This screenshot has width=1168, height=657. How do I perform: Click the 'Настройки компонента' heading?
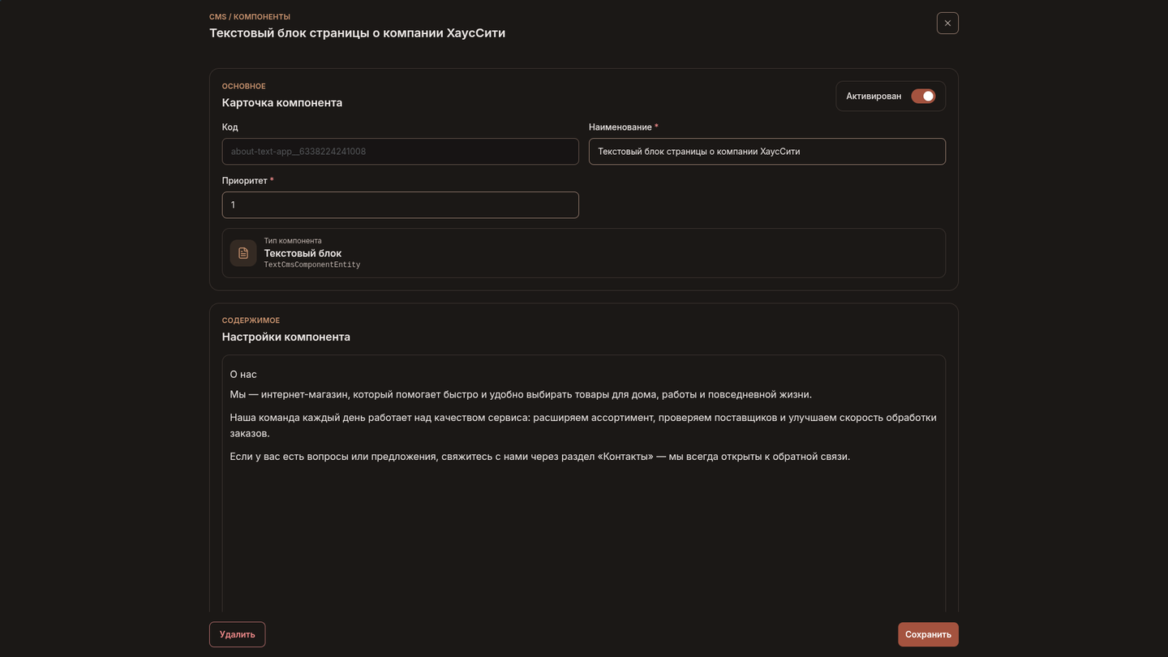286,337
